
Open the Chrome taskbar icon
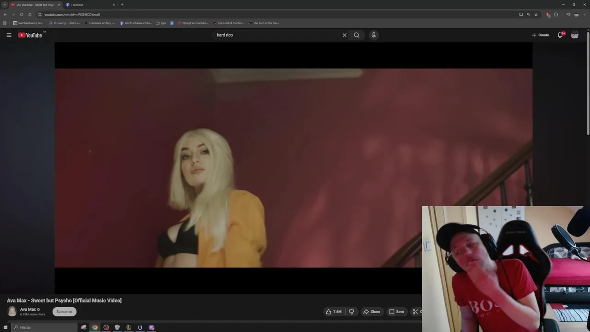click(95, 327)
